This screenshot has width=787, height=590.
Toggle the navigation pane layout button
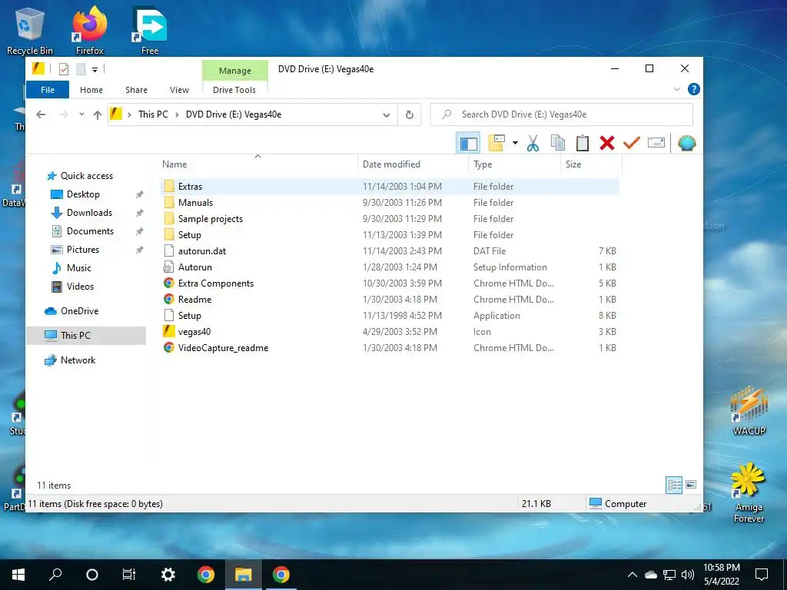point(468,144)
